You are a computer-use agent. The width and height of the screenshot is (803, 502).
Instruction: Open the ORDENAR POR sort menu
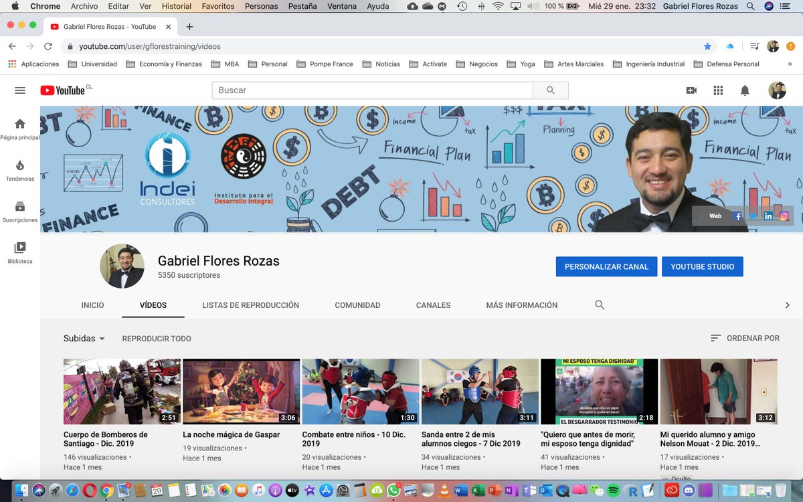[745, 339]
